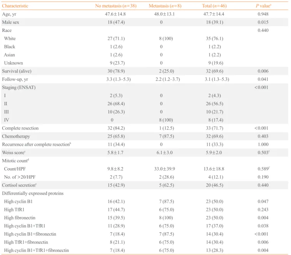Click the 'Count/HPF' row label
Viewport: 291px width, 255px height.
point(15,169)
